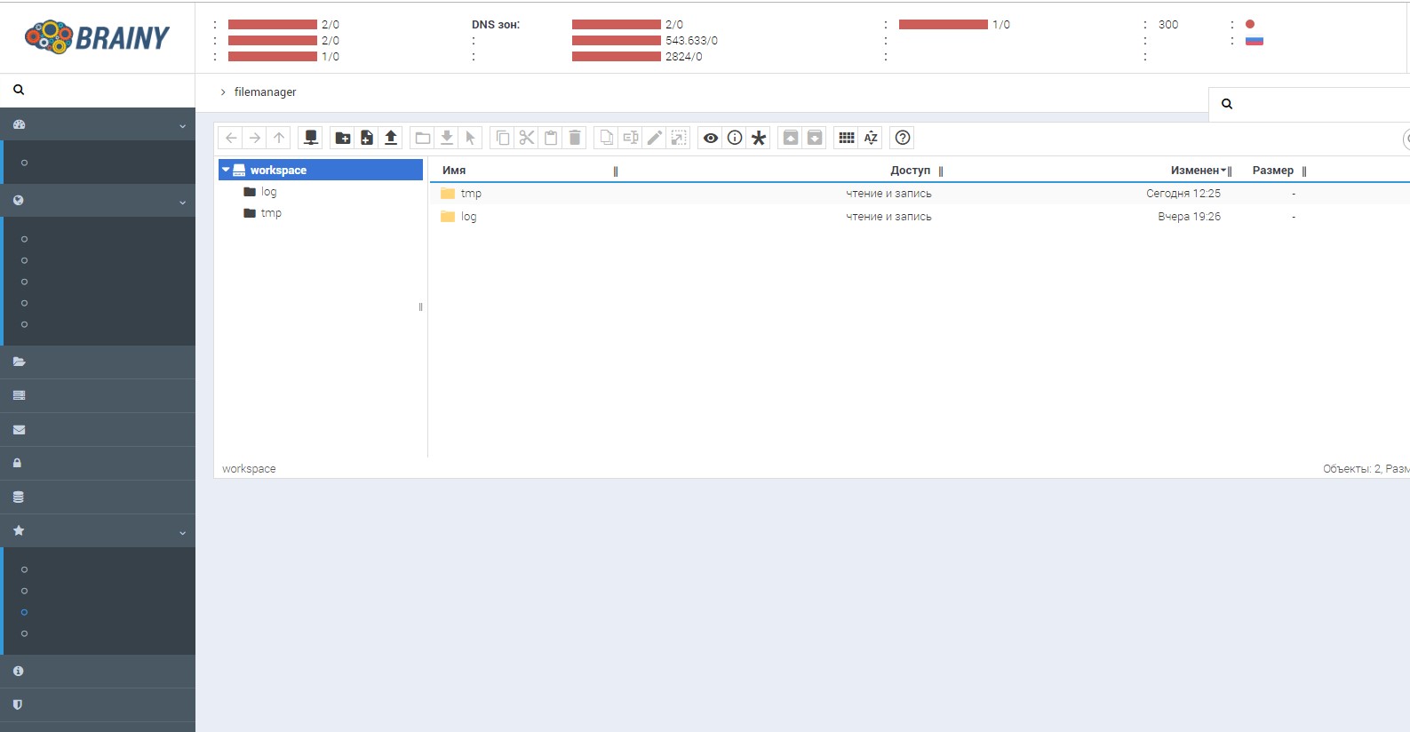This screenshot has height=732, width=1410.
Task: Sort by Имя column header
Action: 454,171
